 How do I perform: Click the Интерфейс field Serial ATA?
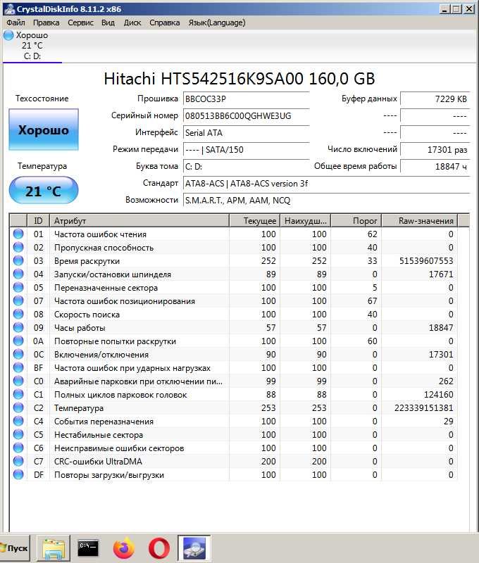tap(246, 132)
